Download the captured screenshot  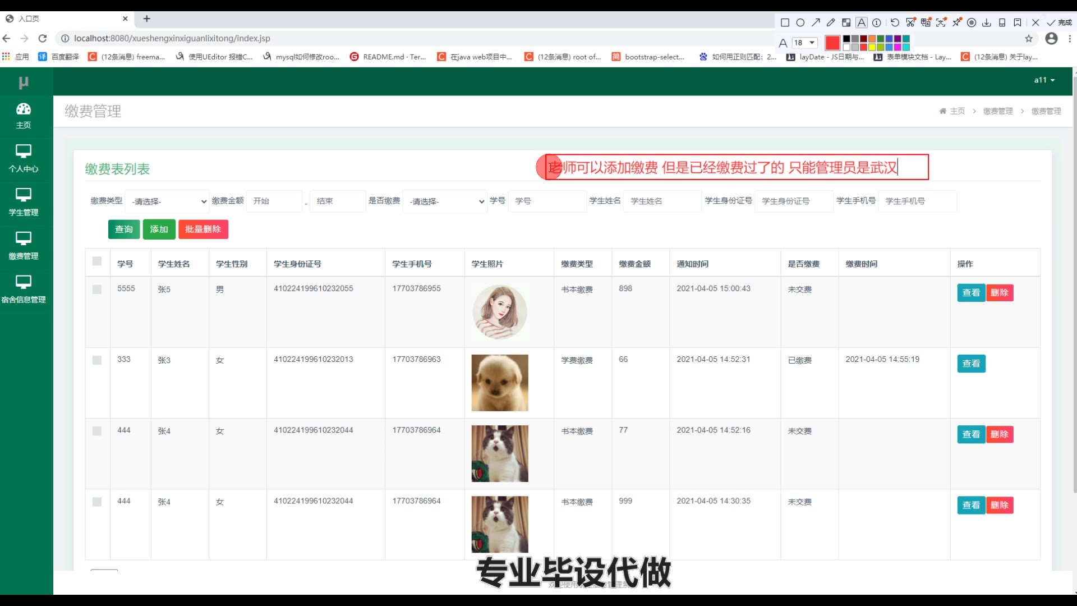987,22
